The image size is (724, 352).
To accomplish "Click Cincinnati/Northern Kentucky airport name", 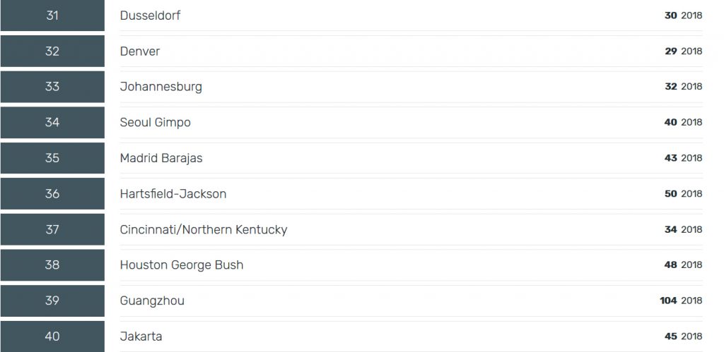I will [204, 230].
